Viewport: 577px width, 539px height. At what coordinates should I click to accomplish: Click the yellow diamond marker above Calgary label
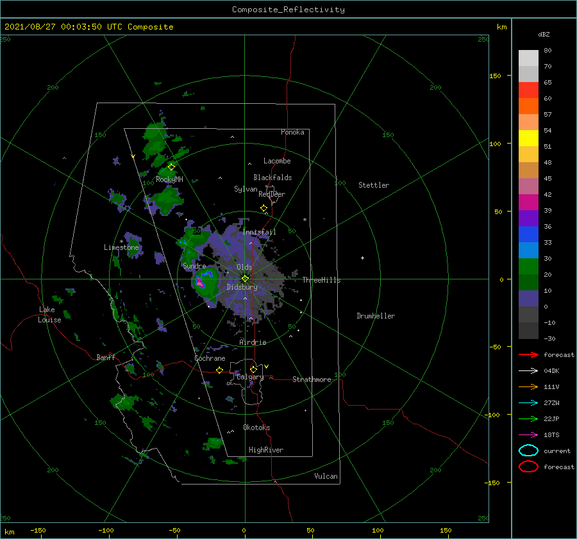[x=253, y=369]
